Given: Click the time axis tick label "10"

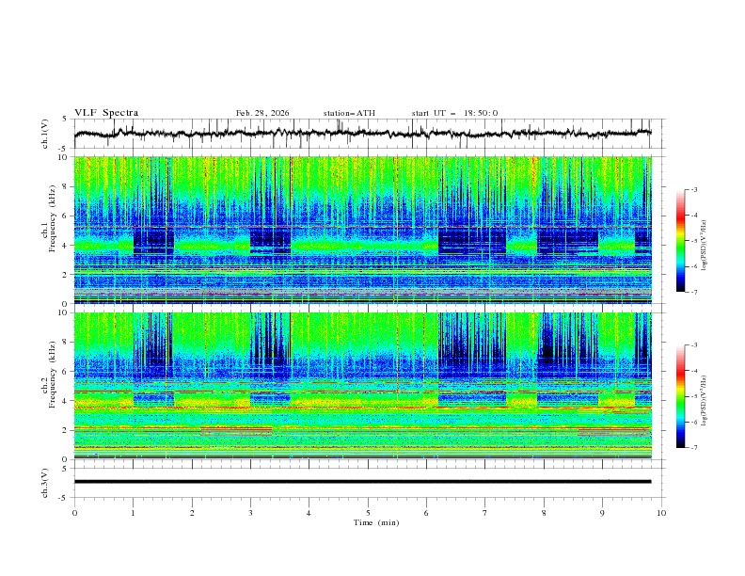Looking at the screenshot, I should [661, 513].
